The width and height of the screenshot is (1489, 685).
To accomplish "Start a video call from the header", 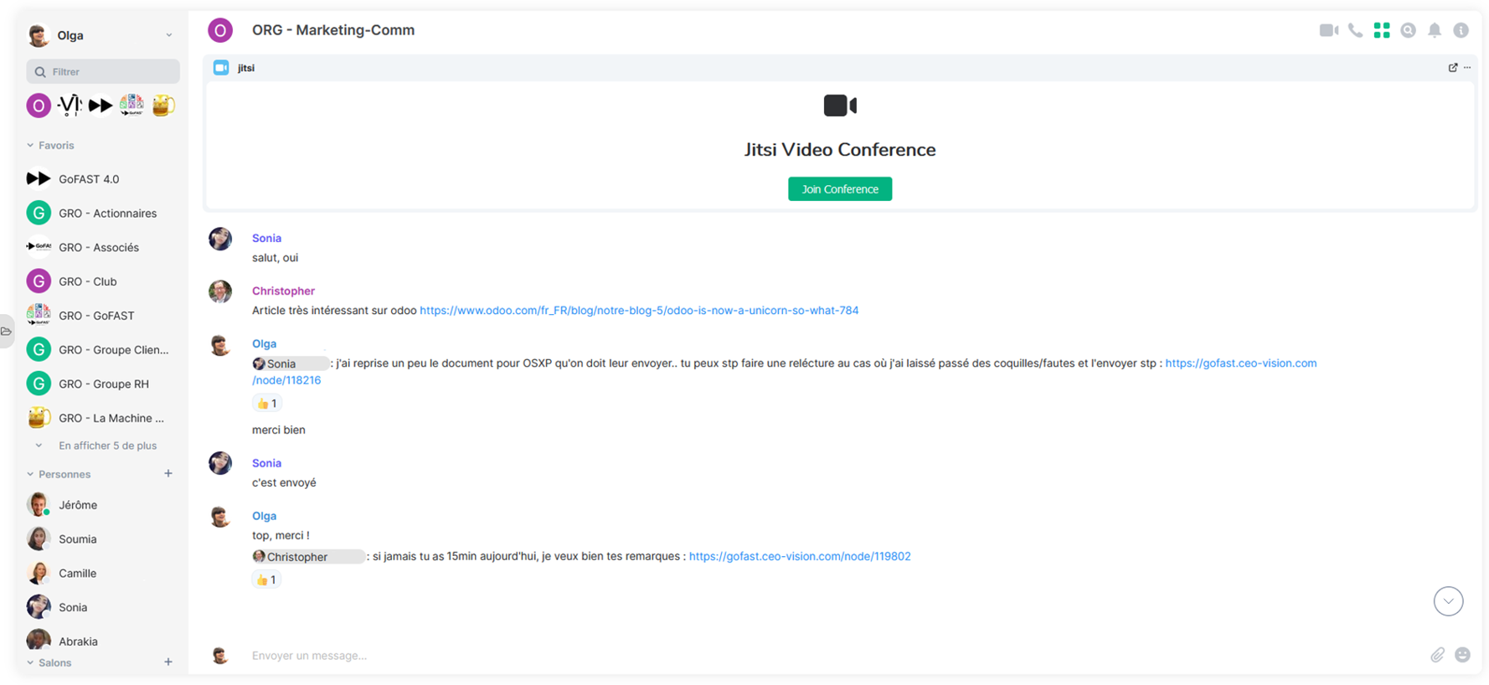I will (x=1328, y=31).
